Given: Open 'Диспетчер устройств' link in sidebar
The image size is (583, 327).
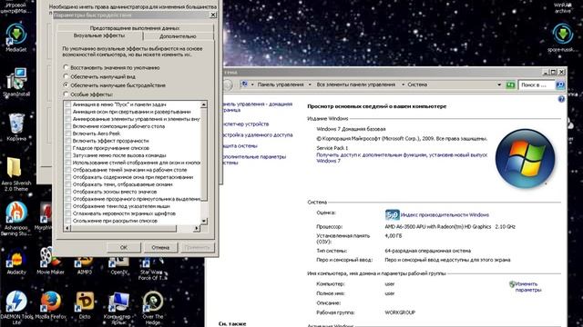Looking at the screenshot, I should tap(245, 124).
